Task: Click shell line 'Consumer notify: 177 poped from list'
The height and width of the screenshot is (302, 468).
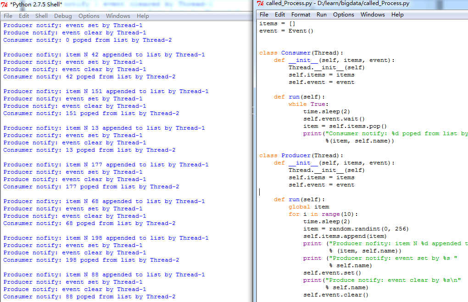Action: point(91,187)
